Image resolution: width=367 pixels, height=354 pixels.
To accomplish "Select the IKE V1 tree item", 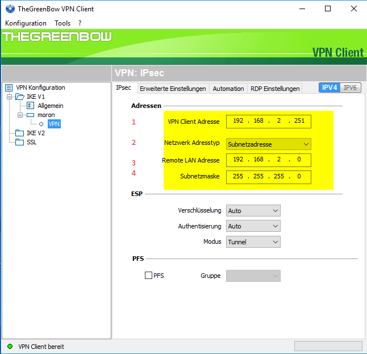I will 36,97.
